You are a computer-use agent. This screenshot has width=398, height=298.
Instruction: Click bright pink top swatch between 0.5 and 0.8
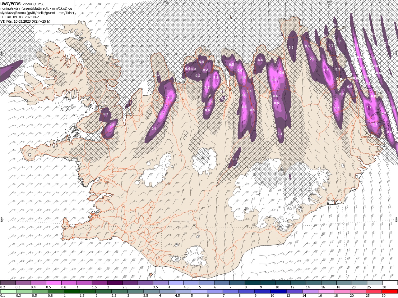pyautogui.click(x=53, y=282)
